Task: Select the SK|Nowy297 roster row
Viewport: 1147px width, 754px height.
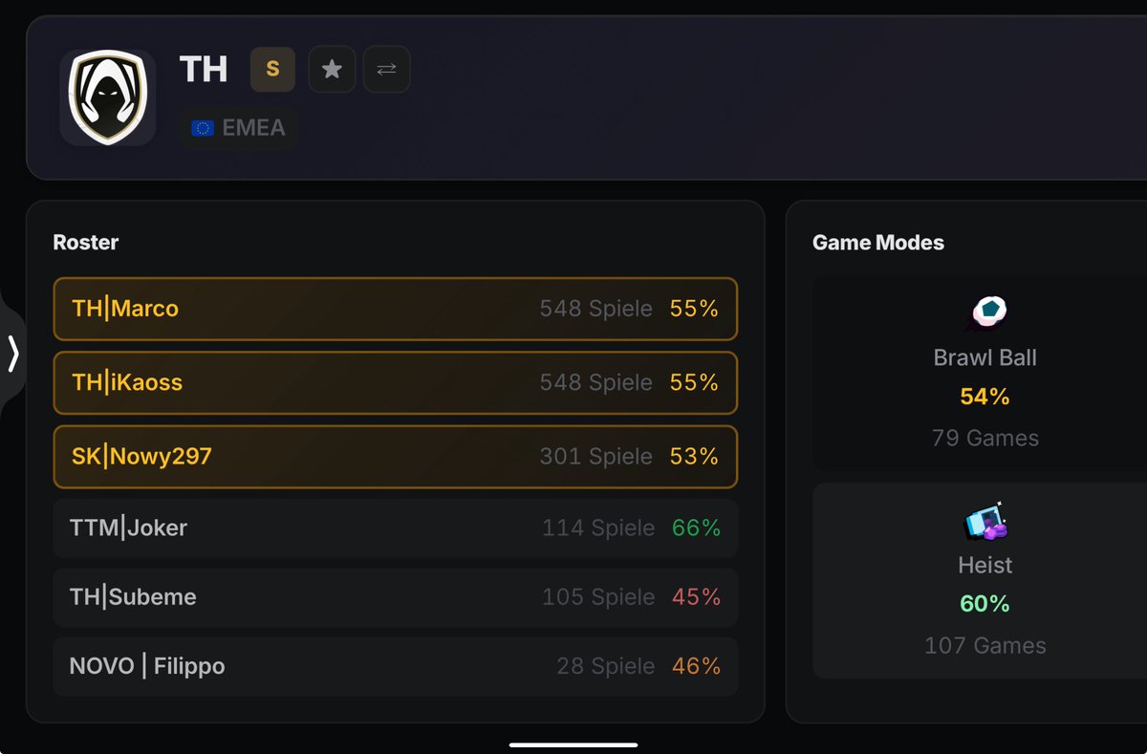Action: click(x=395, y=457)
